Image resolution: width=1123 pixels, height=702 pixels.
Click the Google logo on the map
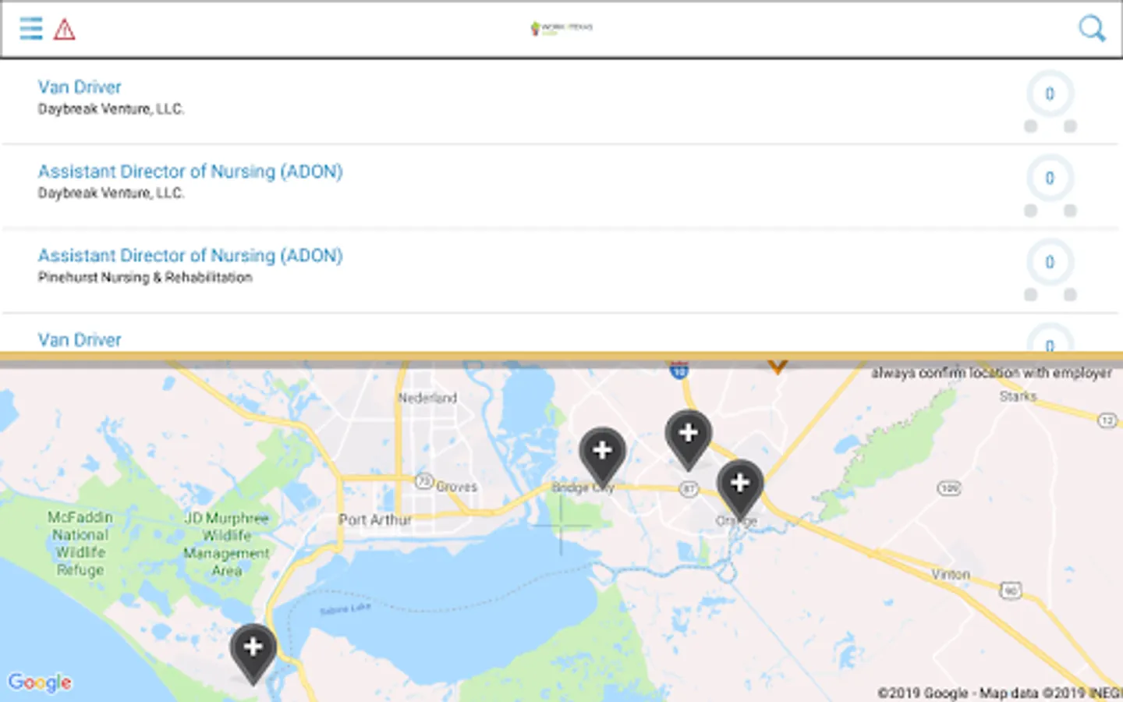pos(40,682)
